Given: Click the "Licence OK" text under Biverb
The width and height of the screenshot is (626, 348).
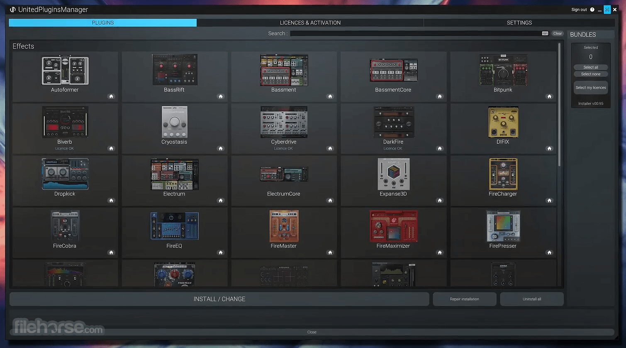Looking at the screenshot, I should 65,149.
